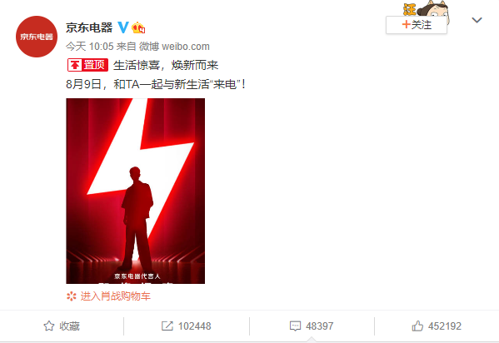Expand the post options chevron
This screenshot has height=343, width=499.
pyautogui.click(x=477, y=20)
